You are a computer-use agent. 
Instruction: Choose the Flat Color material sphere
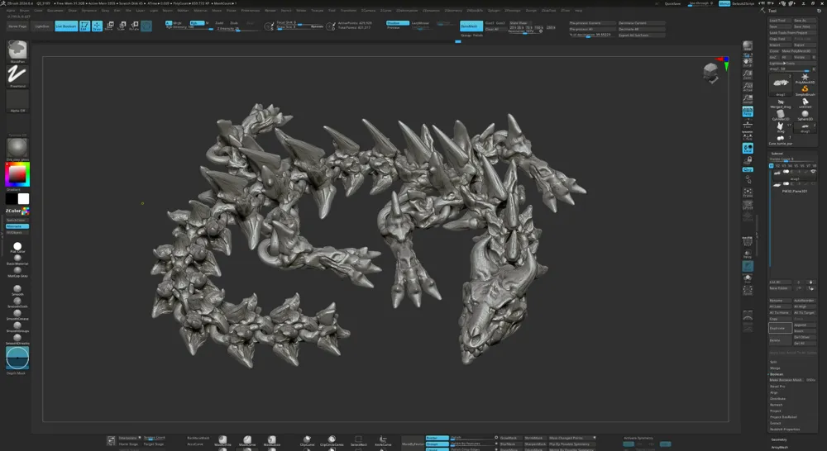click(x=17, y=246)
